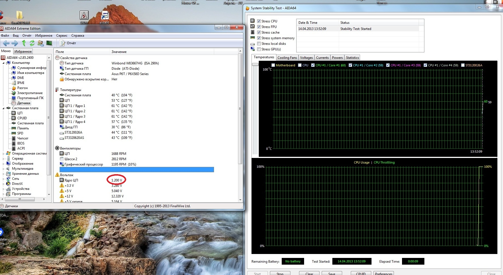Expand the Хранение данных tree node

4,174
